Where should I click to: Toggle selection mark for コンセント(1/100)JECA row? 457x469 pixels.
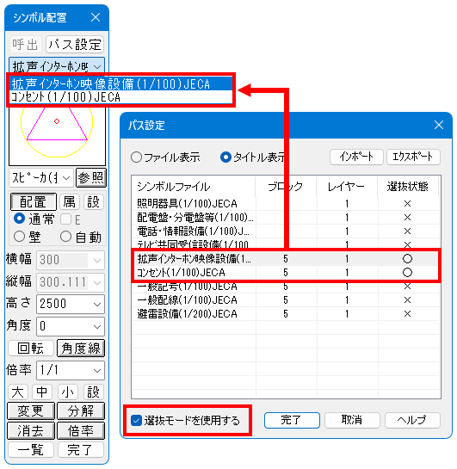pos(407,273)
